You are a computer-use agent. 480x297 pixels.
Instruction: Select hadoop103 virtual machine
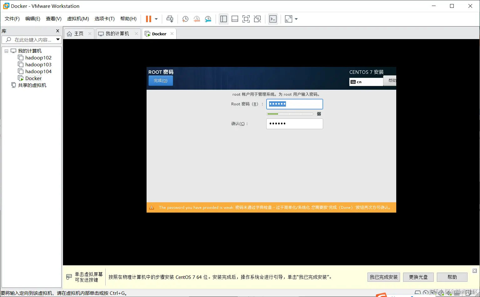38,64
